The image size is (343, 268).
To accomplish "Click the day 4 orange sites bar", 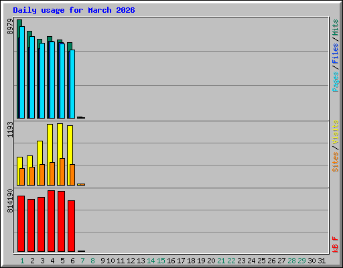I will click(x=52, y=174).
